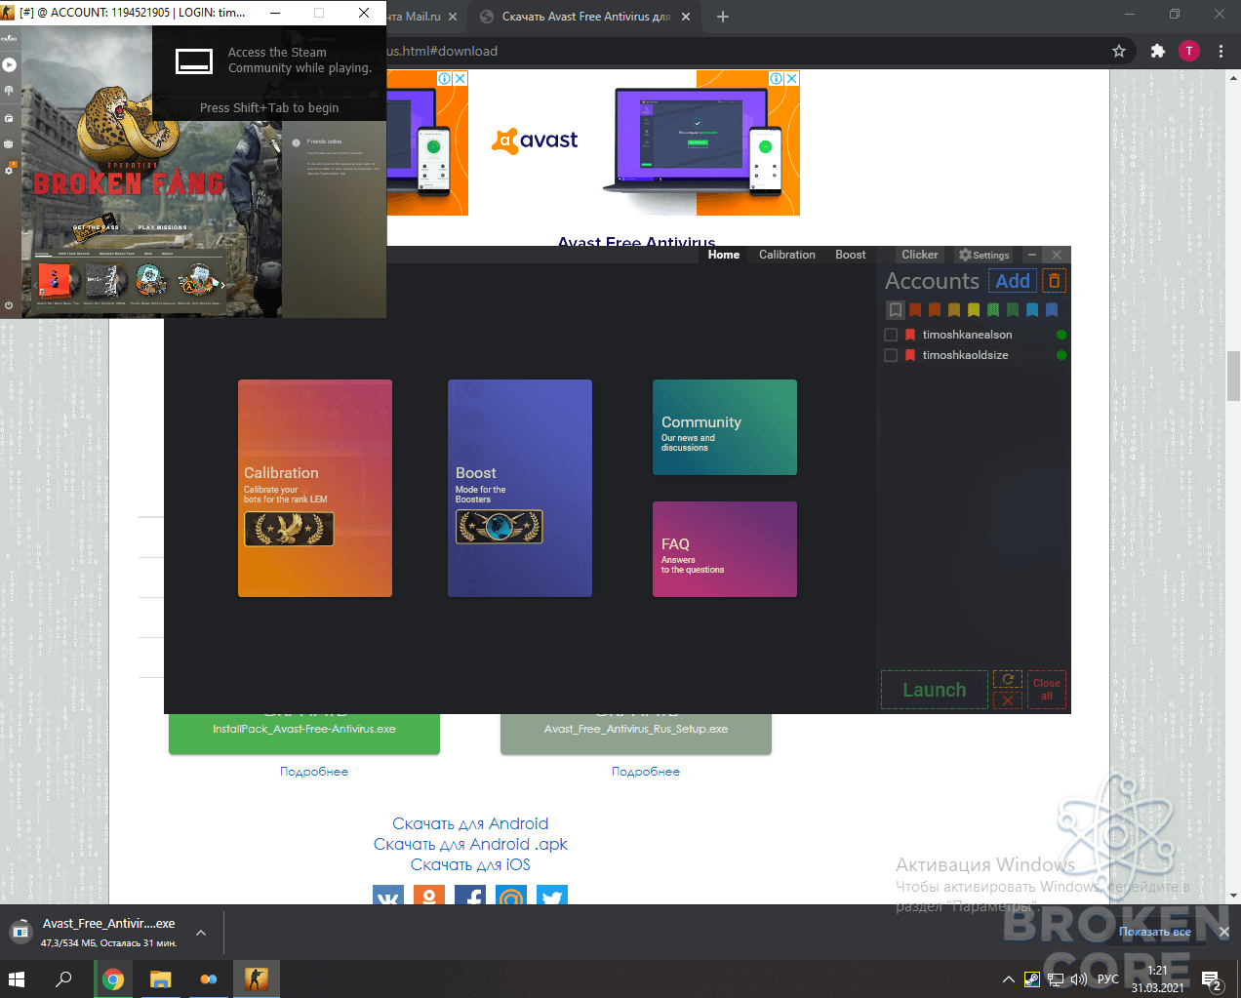
Task: Filter accounts by the dark blue bookmark
Action: [1052, 310]
